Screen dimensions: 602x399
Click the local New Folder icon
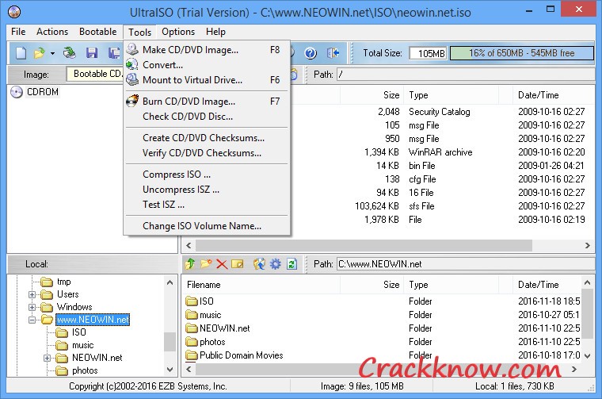click(x=206, y=264)
